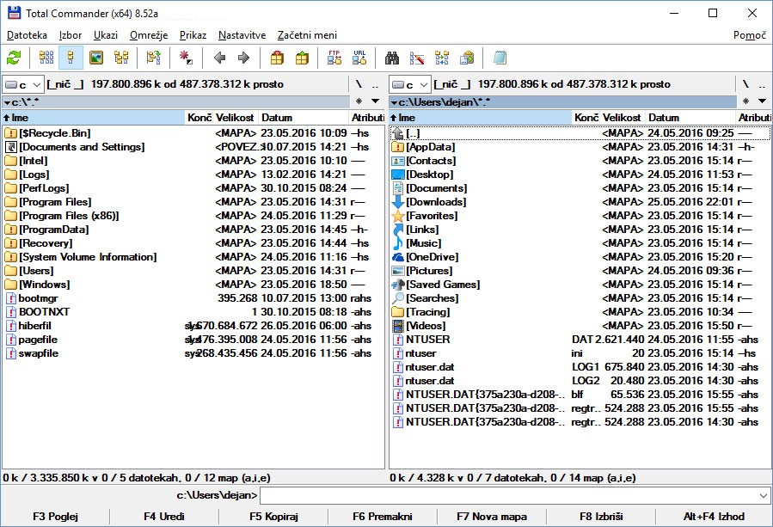Image resolution: width=773 pixels, height=527 pixels.
Task: Open right panel drive dropdown
Action: point(409,84)
